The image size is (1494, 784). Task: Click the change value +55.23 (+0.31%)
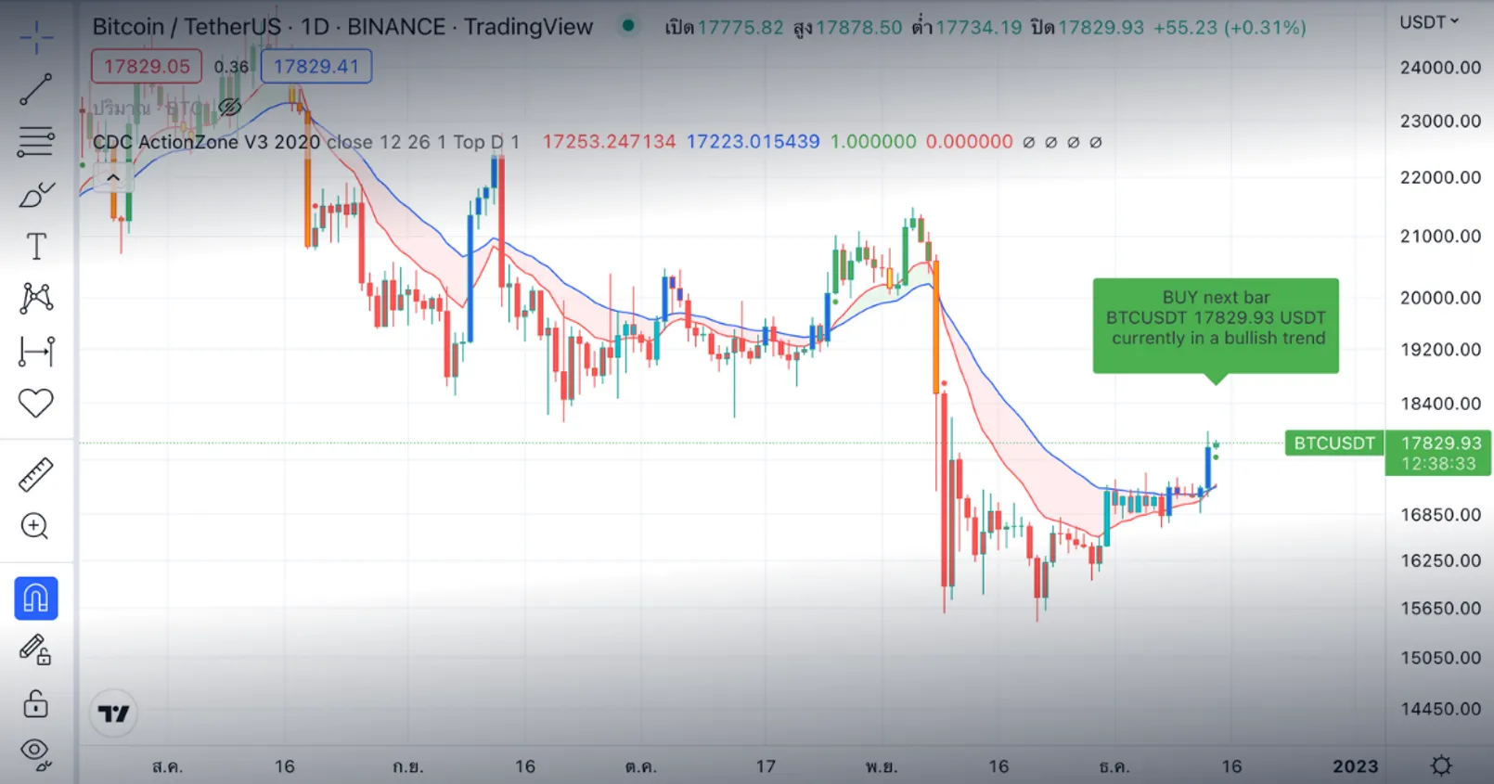click(1230, 28)
